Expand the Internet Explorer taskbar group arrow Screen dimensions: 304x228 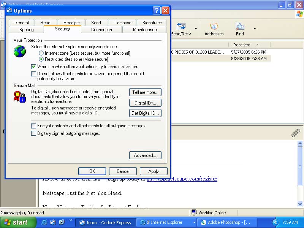194,222
